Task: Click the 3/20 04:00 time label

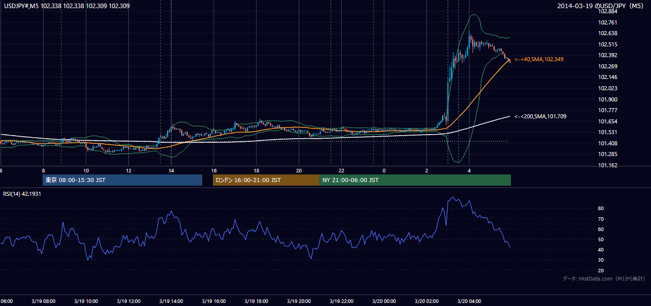Action: tap(469, 301)
